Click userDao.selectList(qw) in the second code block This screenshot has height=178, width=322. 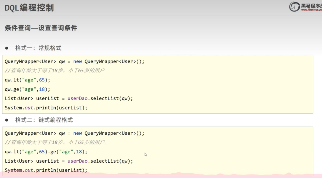pos(100,161)
